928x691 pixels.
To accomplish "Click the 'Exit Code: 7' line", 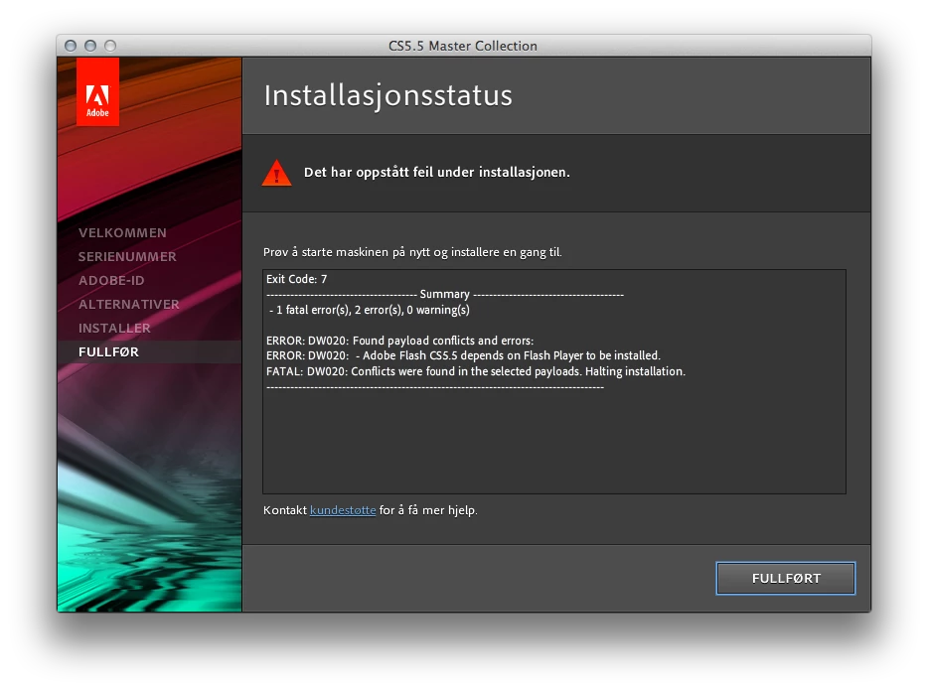I will coord(296,279).
